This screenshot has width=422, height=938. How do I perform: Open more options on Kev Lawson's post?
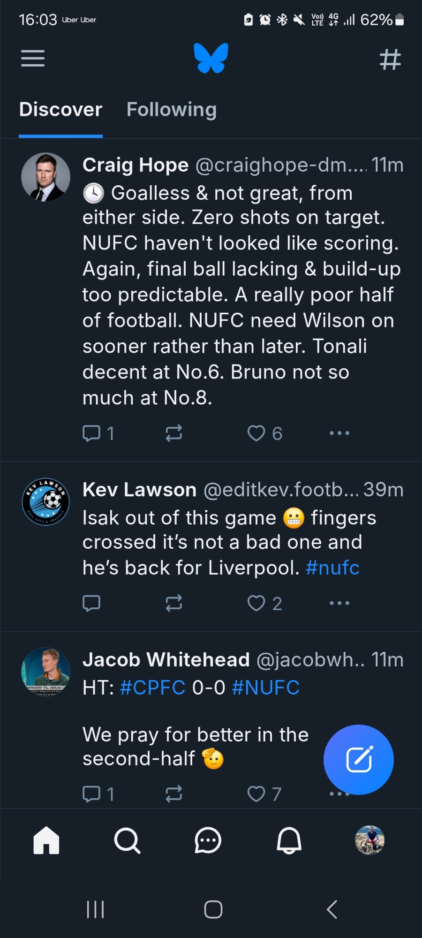339,603
